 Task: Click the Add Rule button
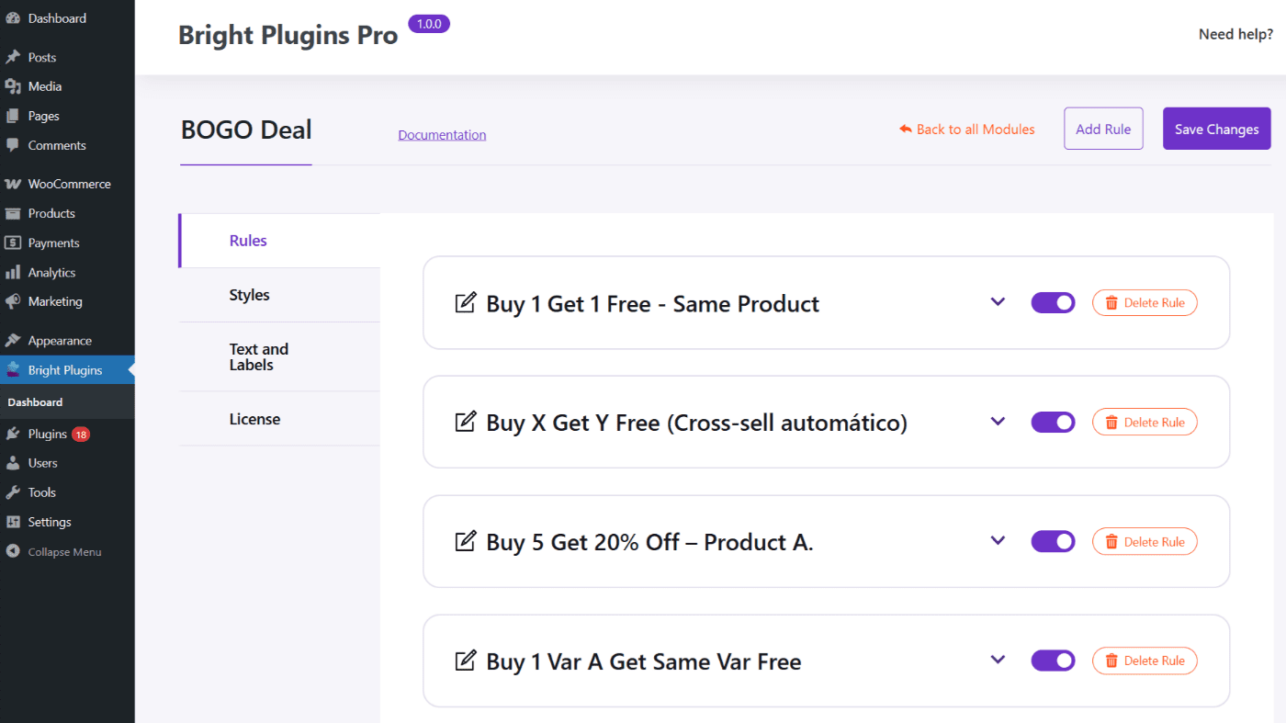(1103, 129)
